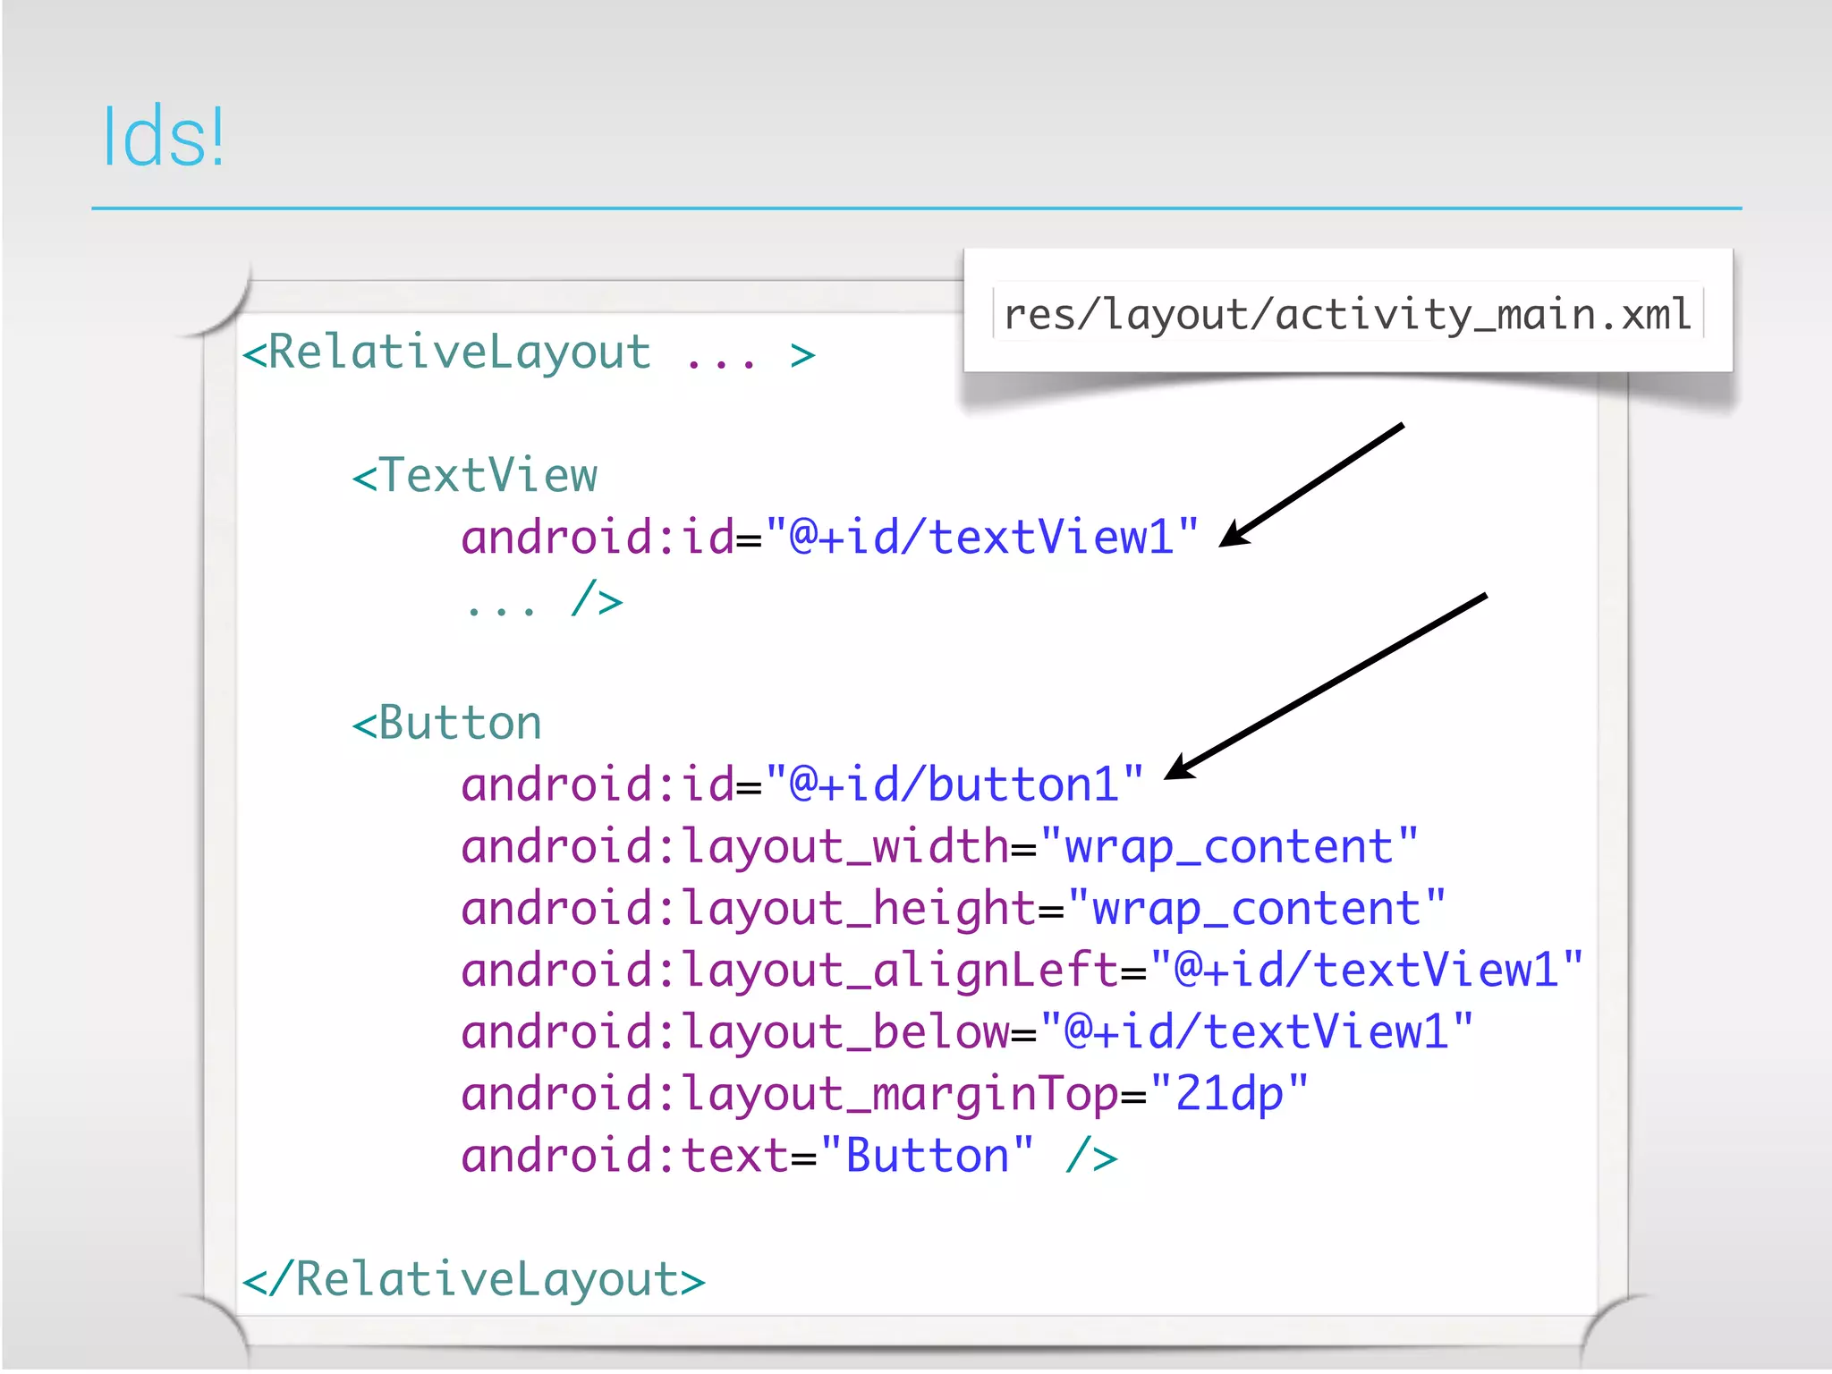
Task: Click the file path label res/layout/activity_main.xml
Action: point(1347,314)
